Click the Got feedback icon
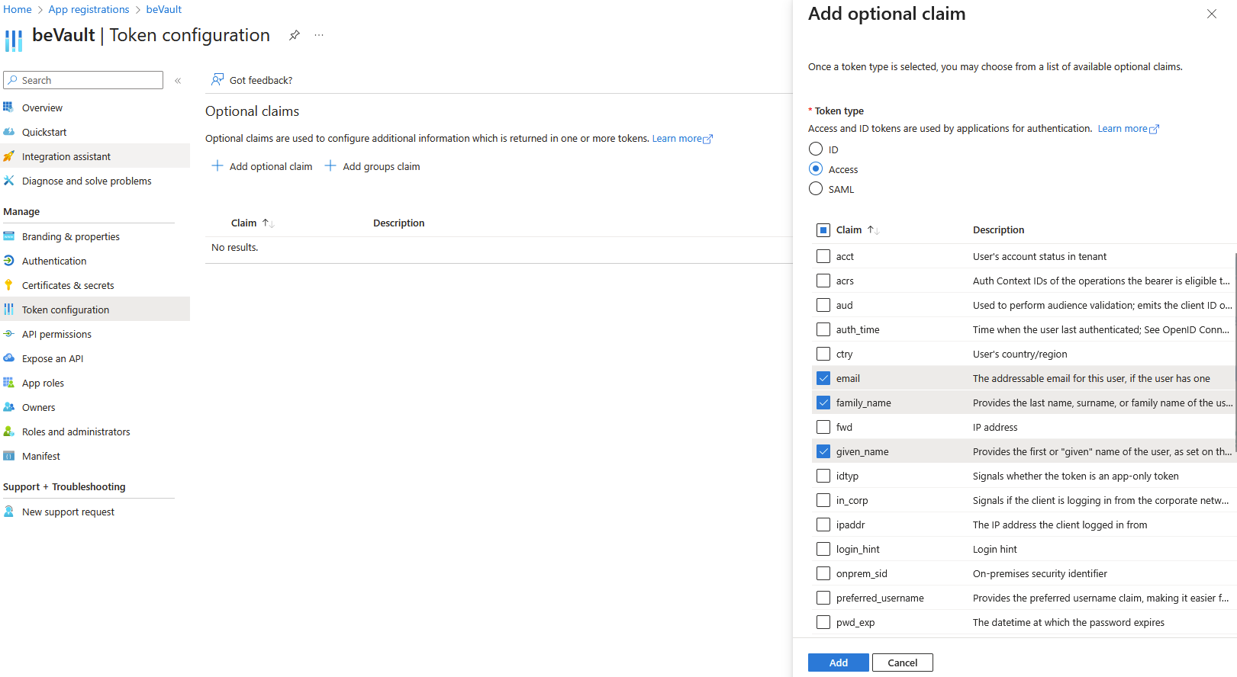The width and height of the screenshot is (1237, 677). point(217,80)
